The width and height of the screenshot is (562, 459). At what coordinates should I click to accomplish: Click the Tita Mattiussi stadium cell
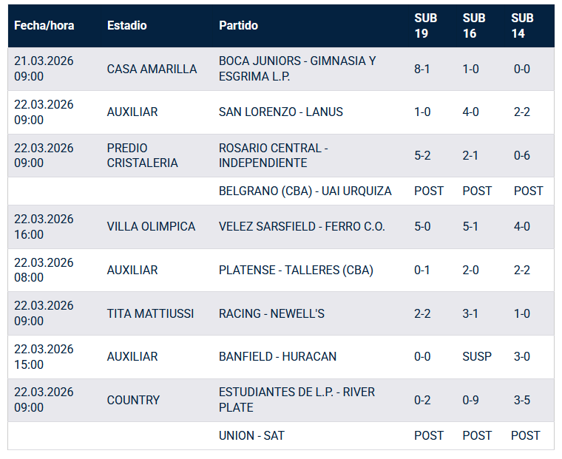pos(150,313)
